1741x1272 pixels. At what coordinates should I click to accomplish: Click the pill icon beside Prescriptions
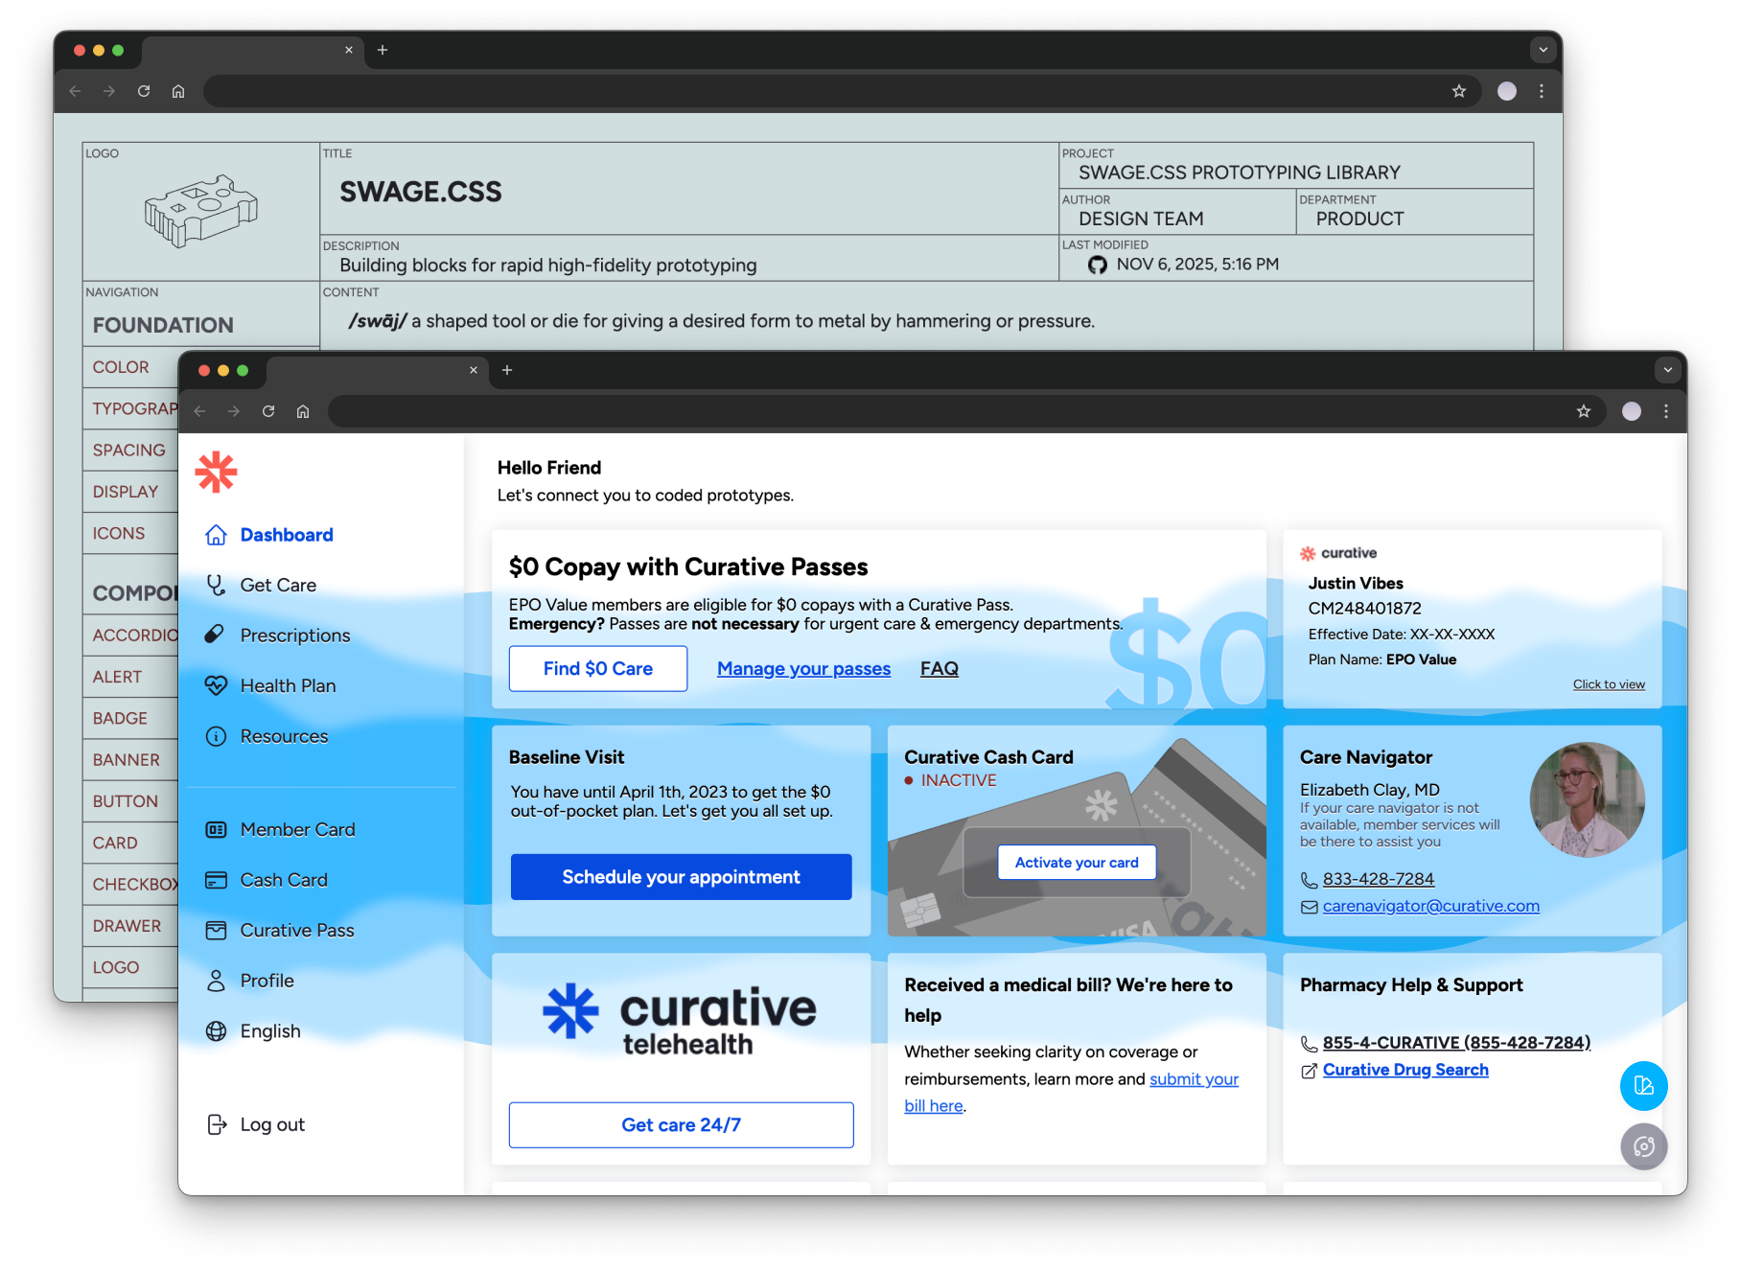(216, 635)
